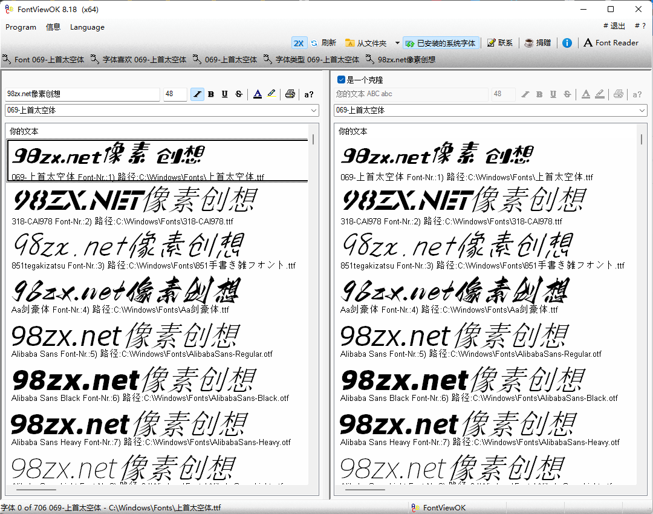Image resolution: width=653 pixels, height=514 pixels.
Task: Click the # 退出 exit item
Action: [614, 26]
